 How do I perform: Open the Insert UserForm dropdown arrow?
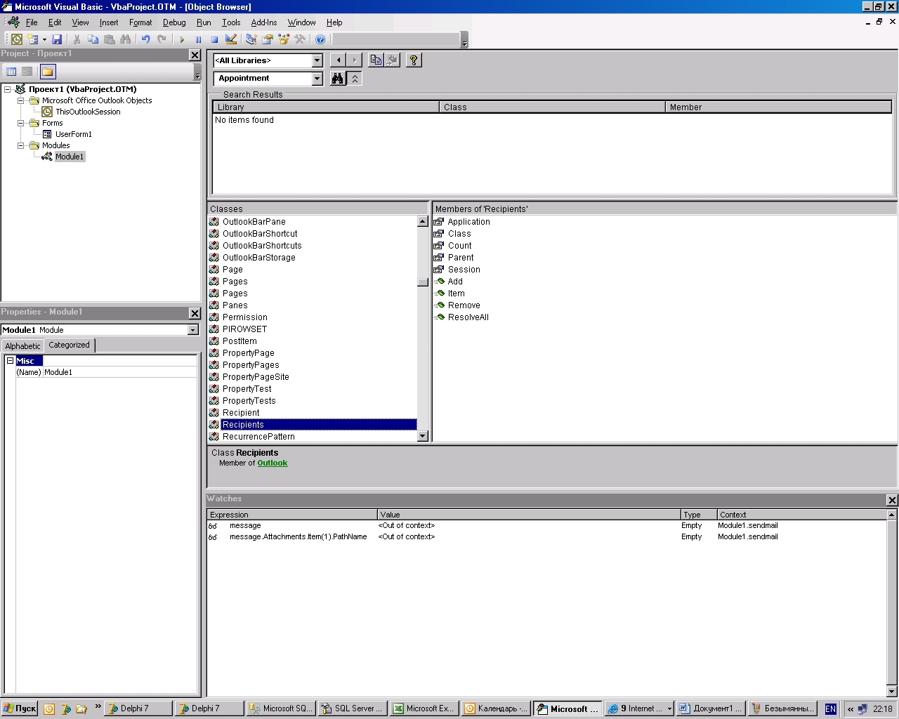tap(44, 39)
